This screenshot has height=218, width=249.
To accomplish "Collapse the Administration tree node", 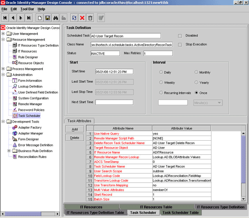I will coord(4,75).
